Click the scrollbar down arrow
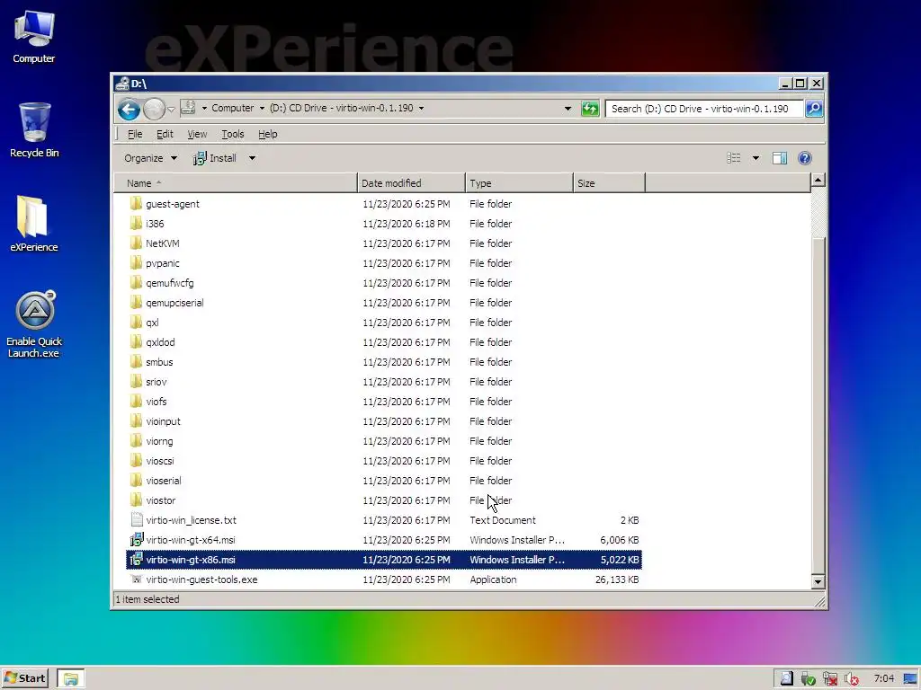Viewport: 921px width, 690px height. 818,582
